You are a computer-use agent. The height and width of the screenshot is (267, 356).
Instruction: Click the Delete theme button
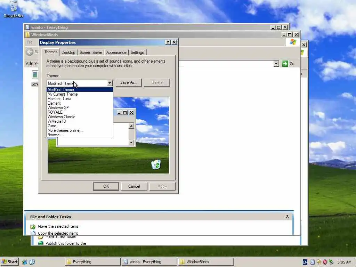tap(157, 82)
